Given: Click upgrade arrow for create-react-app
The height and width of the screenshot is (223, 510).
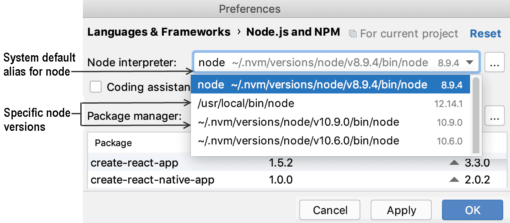Looking at the screenshot, I should point(454,163).
